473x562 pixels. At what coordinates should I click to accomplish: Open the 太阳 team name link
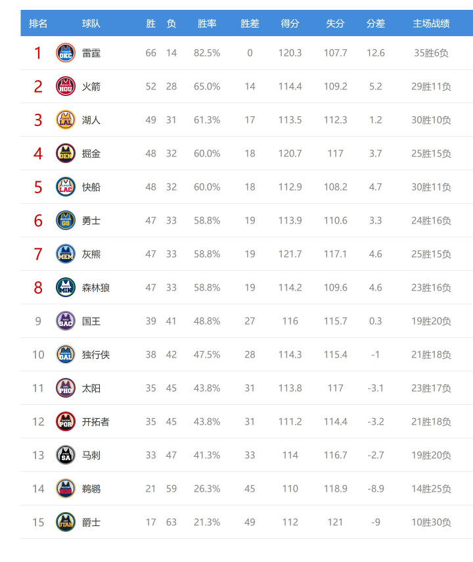tap(91, 388)
